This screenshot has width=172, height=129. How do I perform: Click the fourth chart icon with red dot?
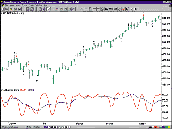[69, 9]
